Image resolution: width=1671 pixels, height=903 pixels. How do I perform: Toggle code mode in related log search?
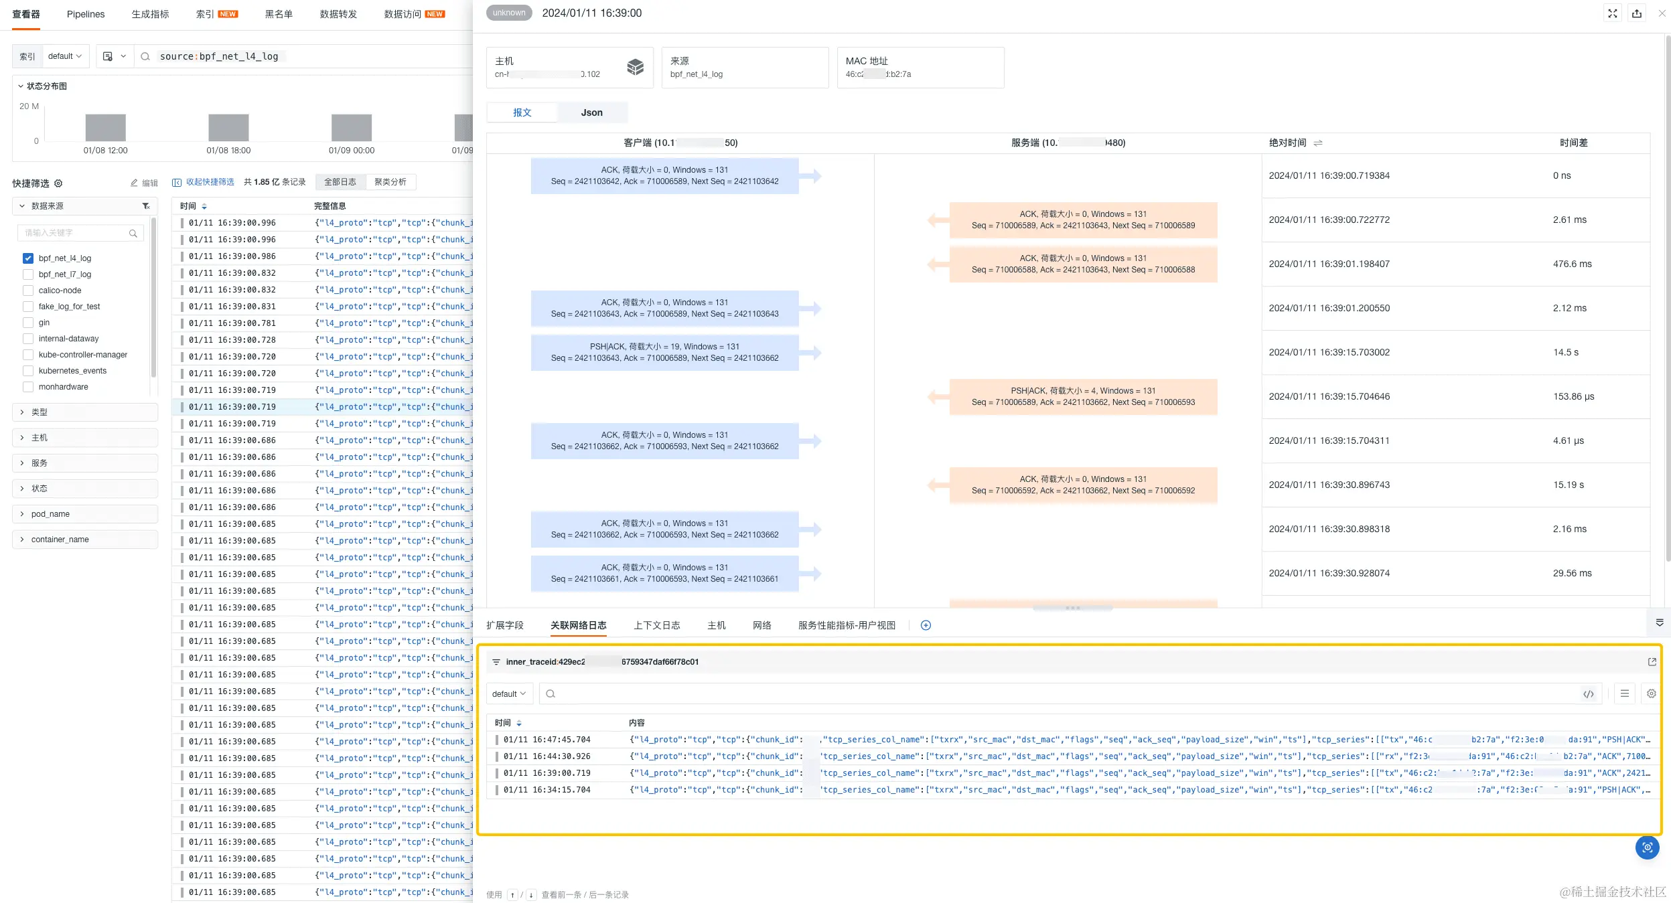[x=1589, y=694]
